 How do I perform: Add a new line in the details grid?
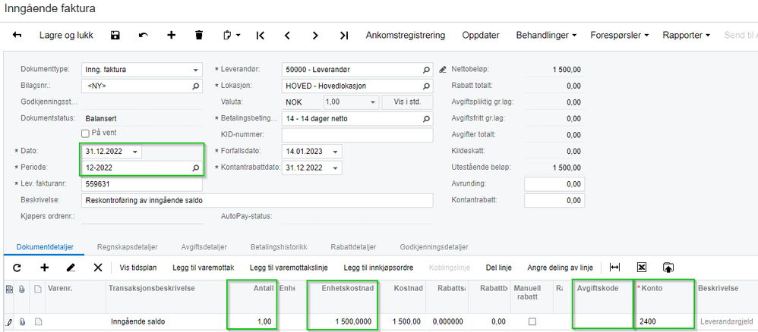coord(45,268)
